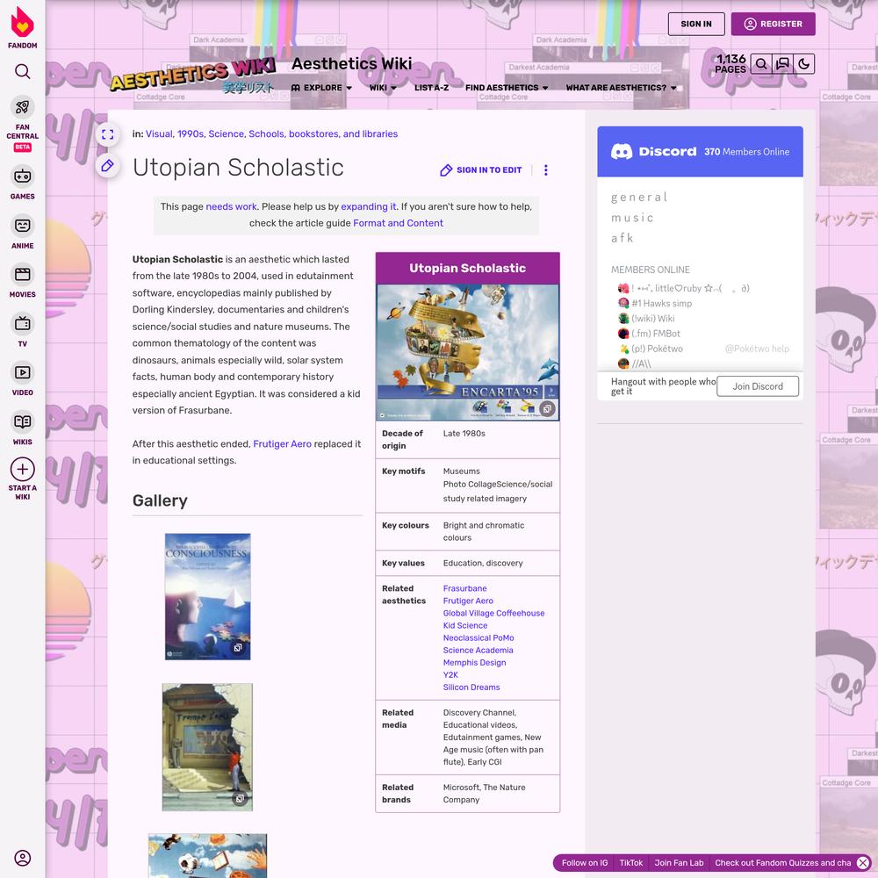Viewport: 878px width, 878px height.
Task: Start a new wiki
Action: pos(23,479)
